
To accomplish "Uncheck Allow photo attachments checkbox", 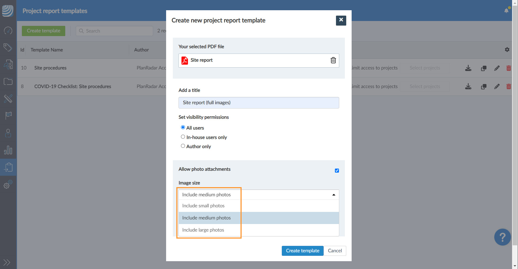I will coord(337,170).
